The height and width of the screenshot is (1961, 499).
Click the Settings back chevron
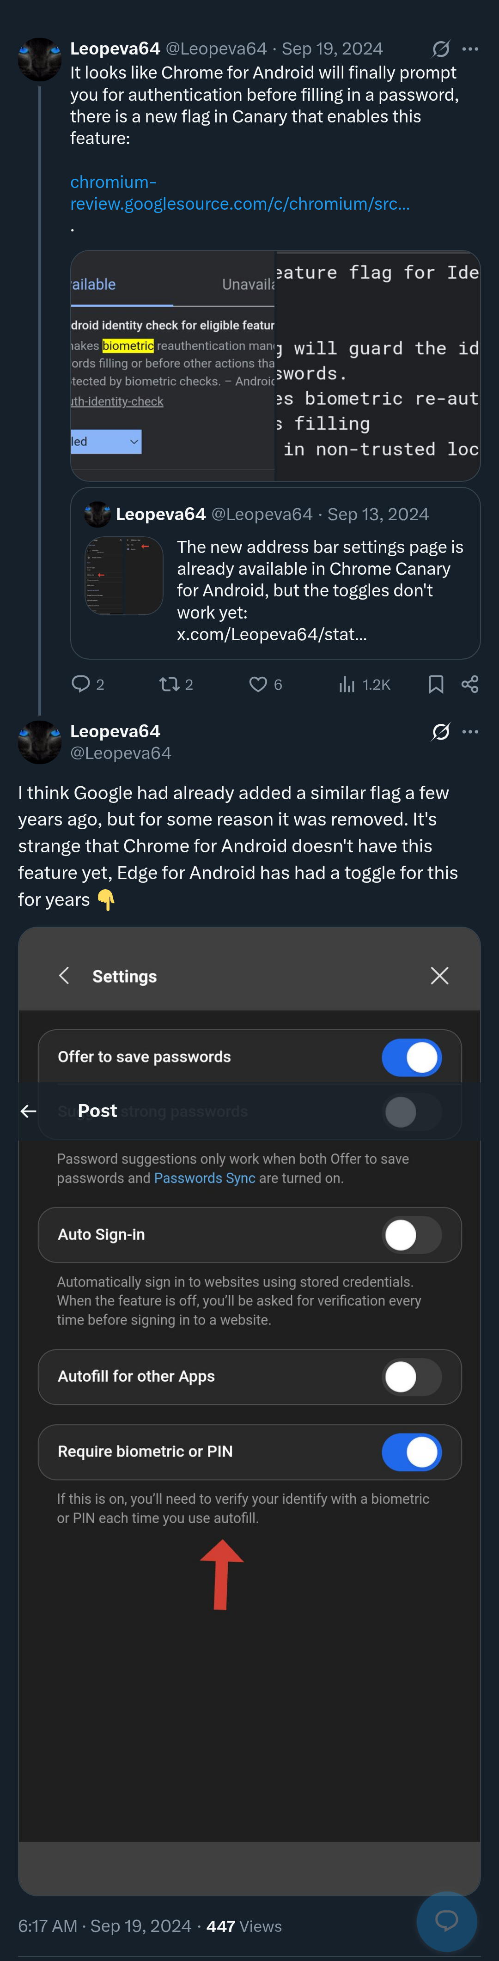[64, 976]
